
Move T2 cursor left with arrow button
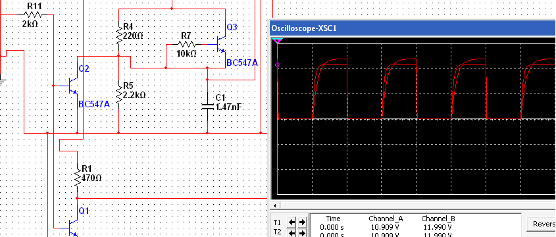coord(291,233)
